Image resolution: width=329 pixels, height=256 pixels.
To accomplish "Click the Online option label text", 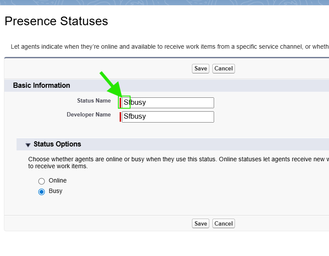I will point(57,180).
